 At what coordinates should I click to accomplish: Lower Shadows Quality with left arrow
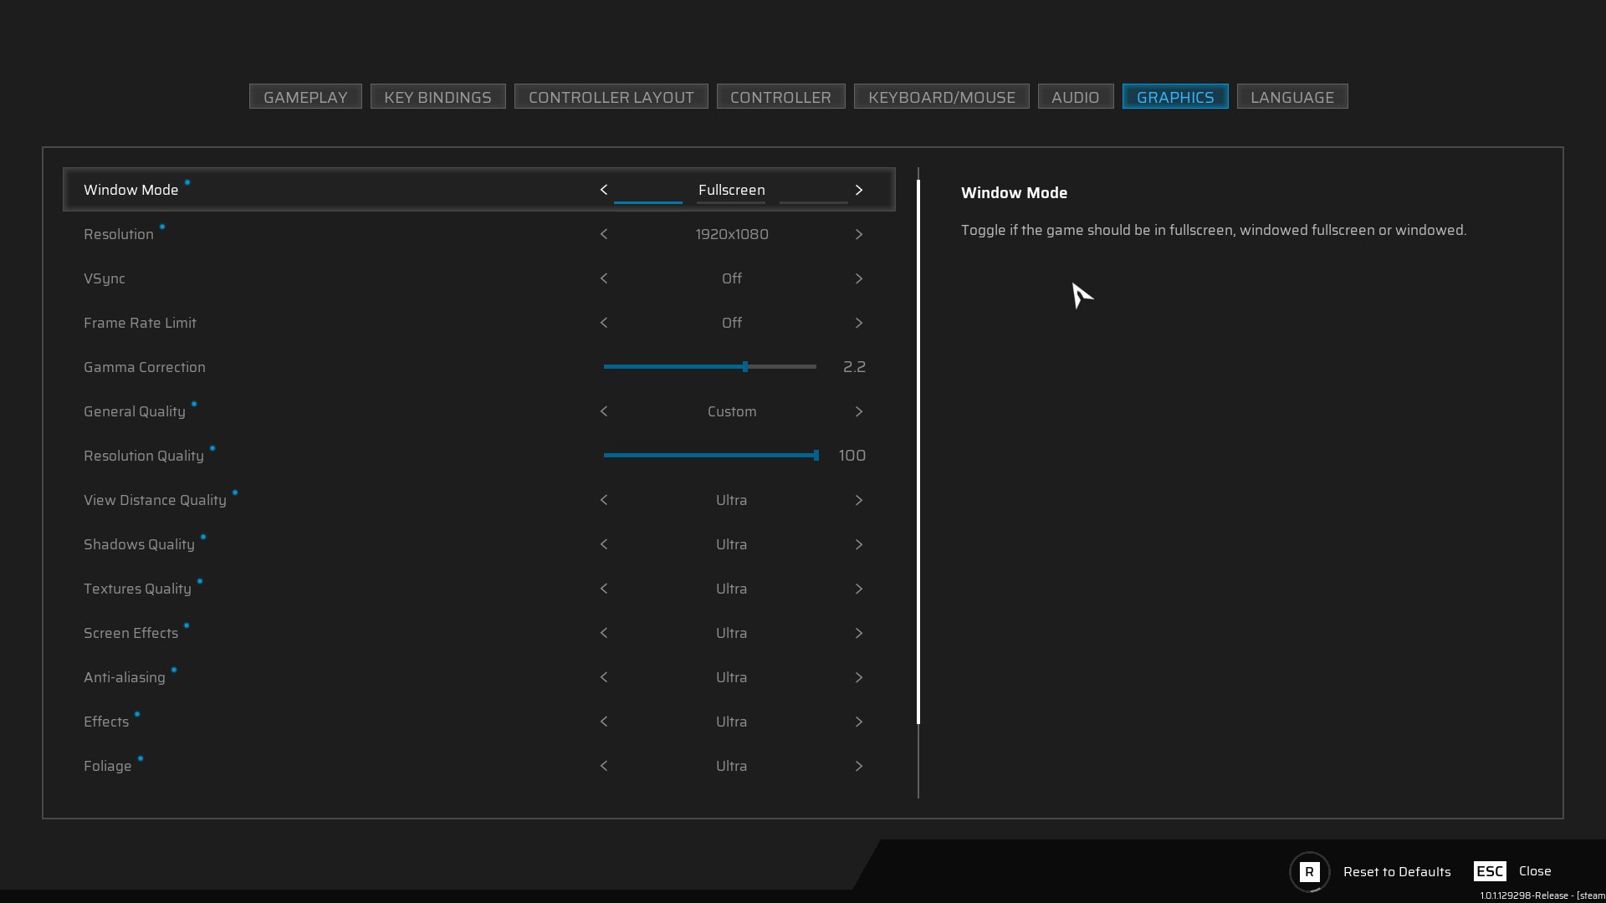(x=603, y=544)
